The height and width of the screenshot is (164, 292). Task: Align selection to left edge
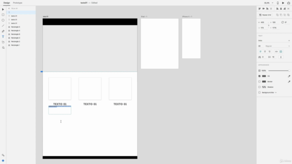tap(277, 9)
